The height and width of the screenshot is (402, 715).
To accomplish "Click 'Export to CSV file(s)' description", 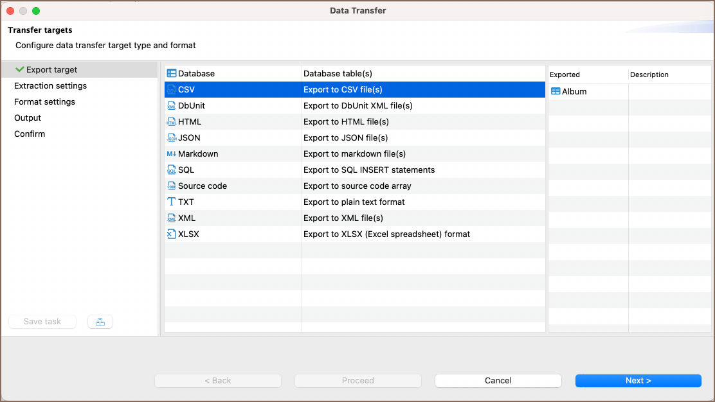I will click(x=343, y=90).
